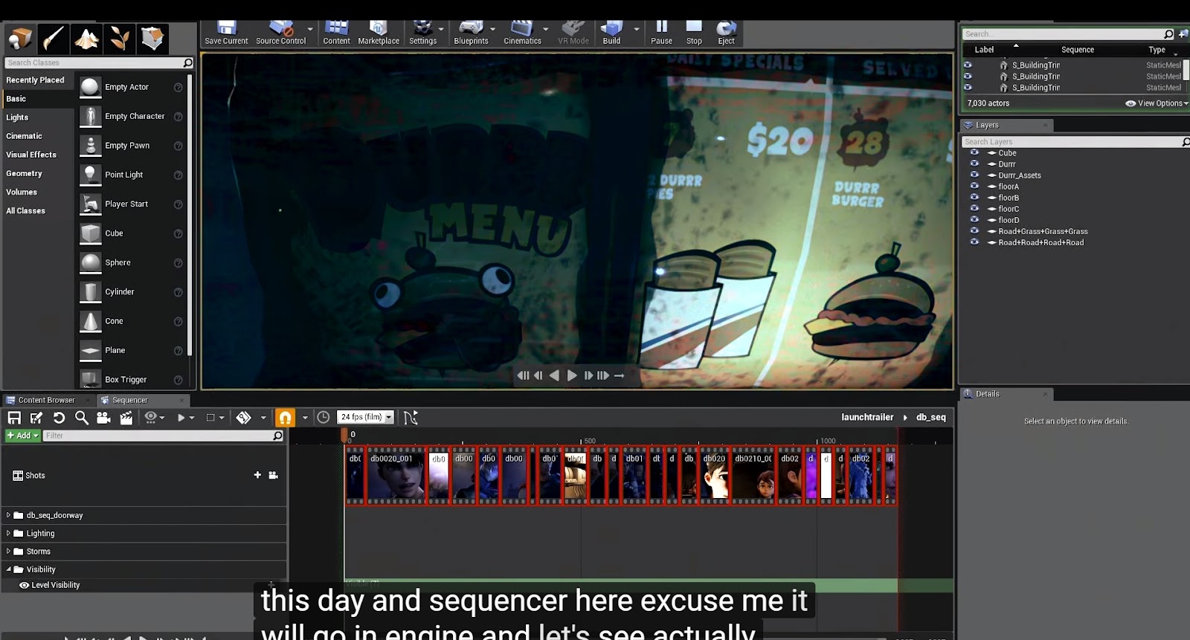Select the Place mode icon
The image size is (1190, 640).
[x=20, y=39]
